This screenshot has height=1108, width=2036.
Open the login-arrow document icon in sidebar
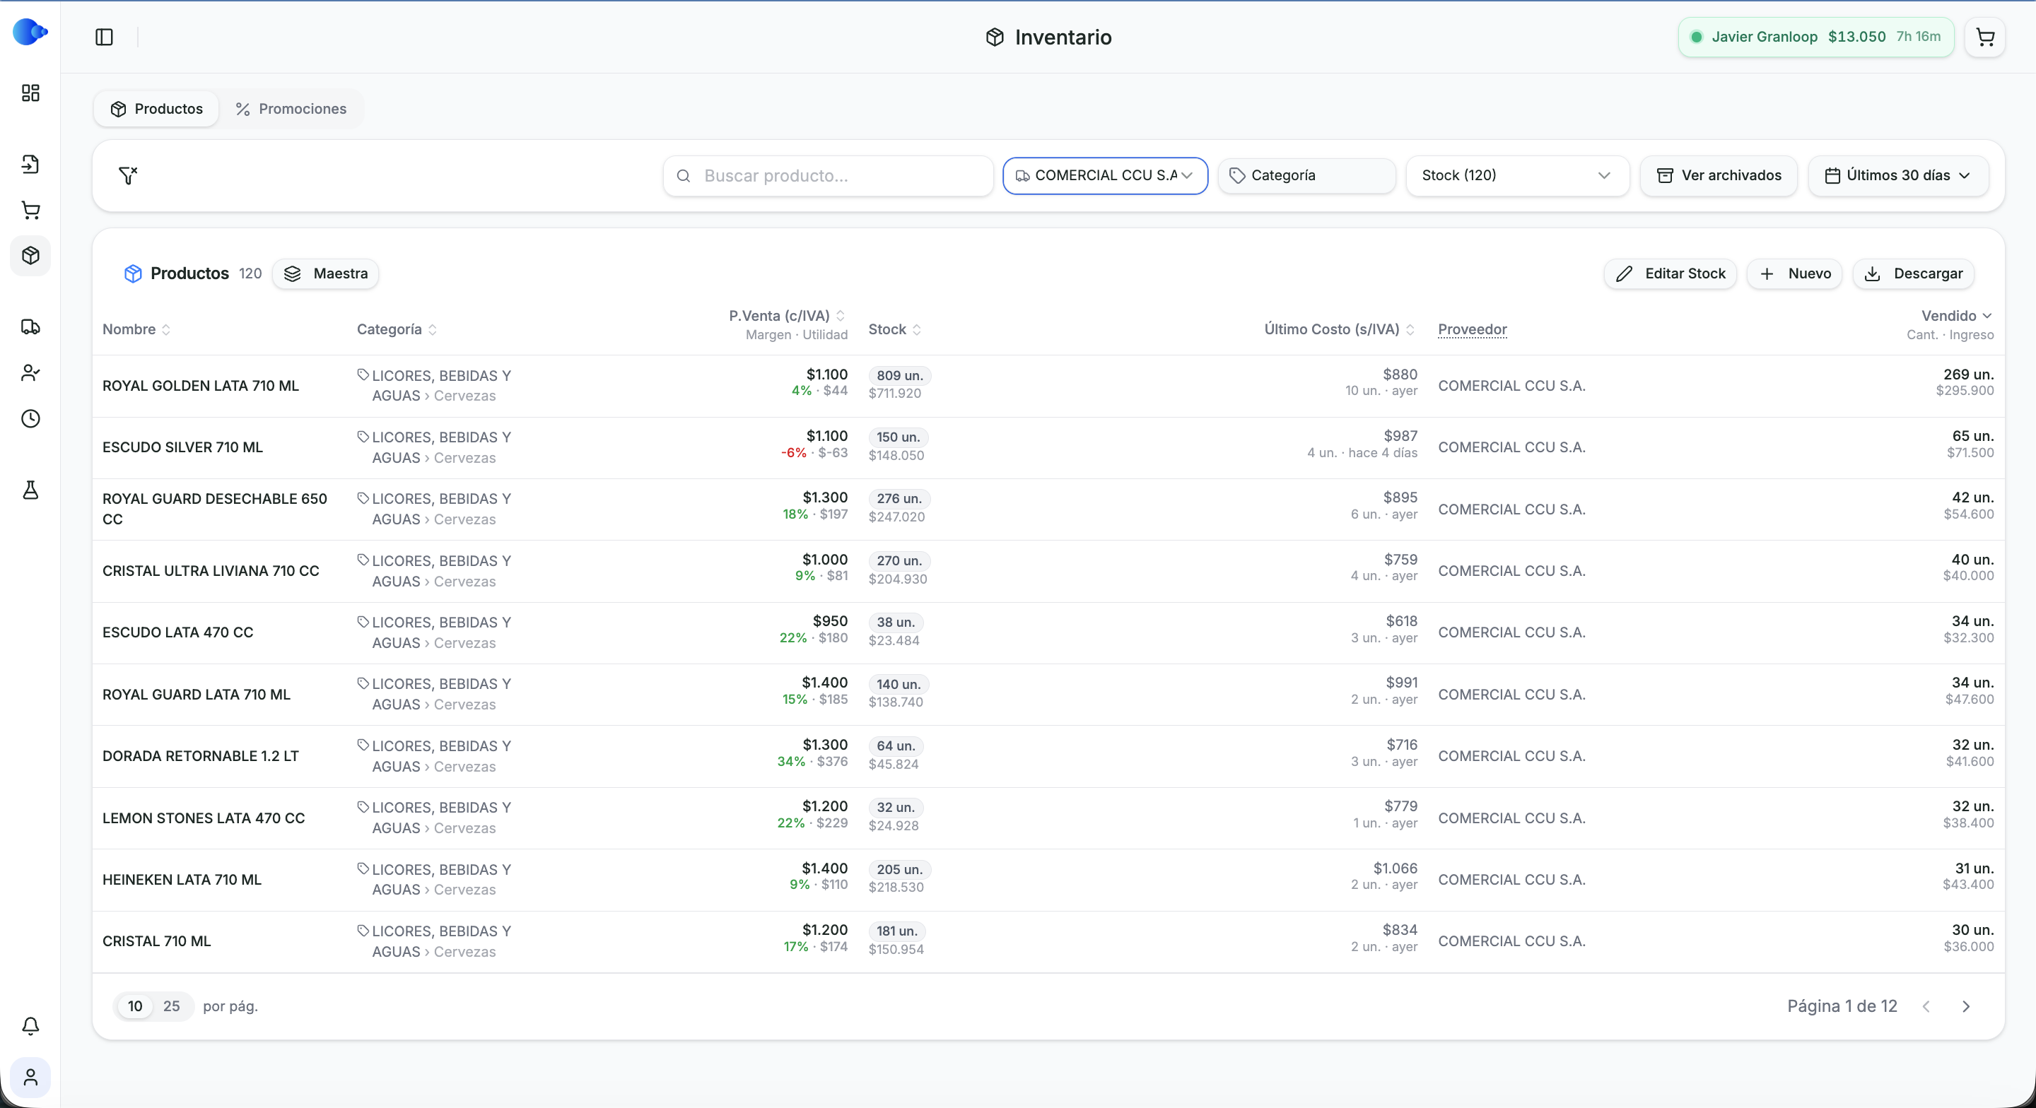tap(30, 164)
